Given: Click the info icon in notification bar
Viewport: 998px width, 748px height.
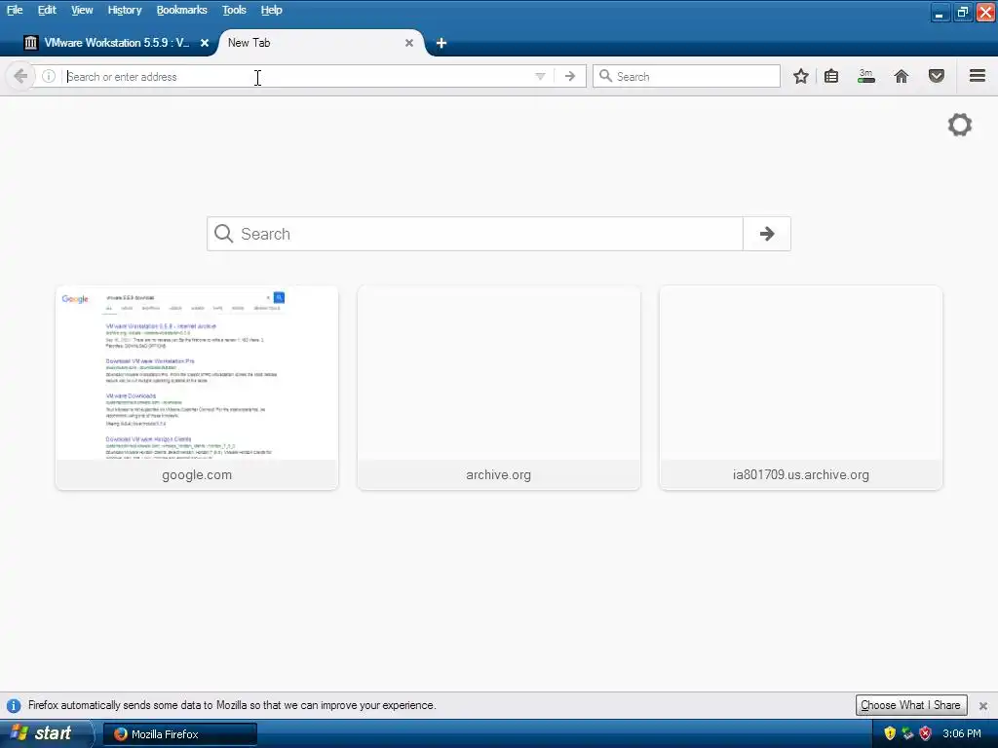Looking at the screenshot, I should 14,705.
